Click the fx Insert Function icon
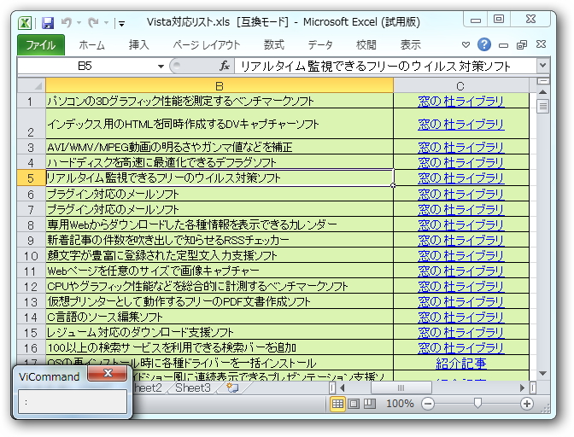Image resolution: width=574 pixels, height=437 pixels. (x=225, y=66)
